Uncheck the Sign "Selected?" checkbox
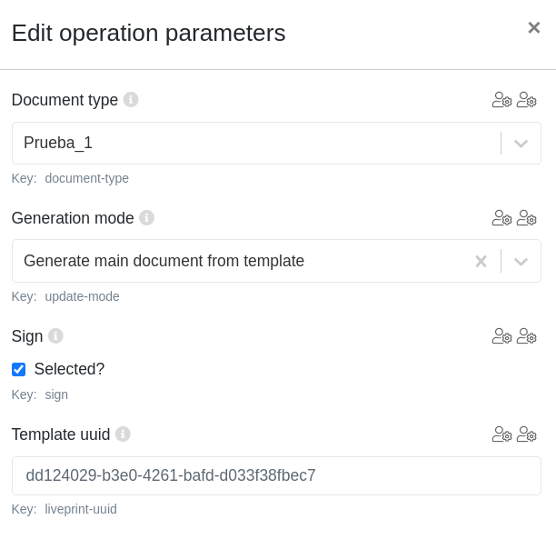Screen dimensions: 556x549 (18, 369)
